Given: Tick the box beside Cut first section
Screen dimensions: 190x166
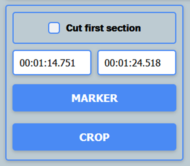Looking at the screenshot, I should click(x=54, y=28).
